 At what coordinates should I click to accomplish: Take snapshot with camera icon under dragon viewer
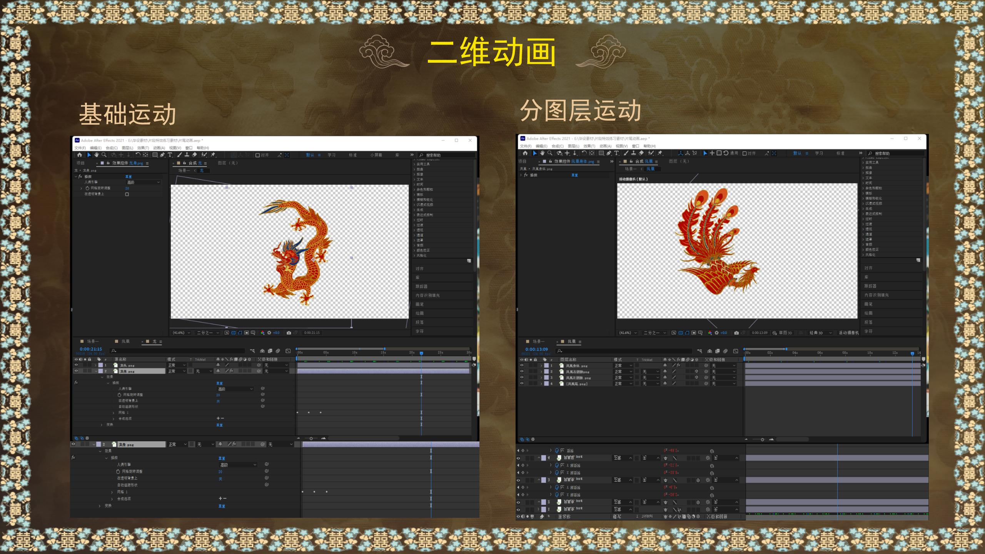point(289,333)
